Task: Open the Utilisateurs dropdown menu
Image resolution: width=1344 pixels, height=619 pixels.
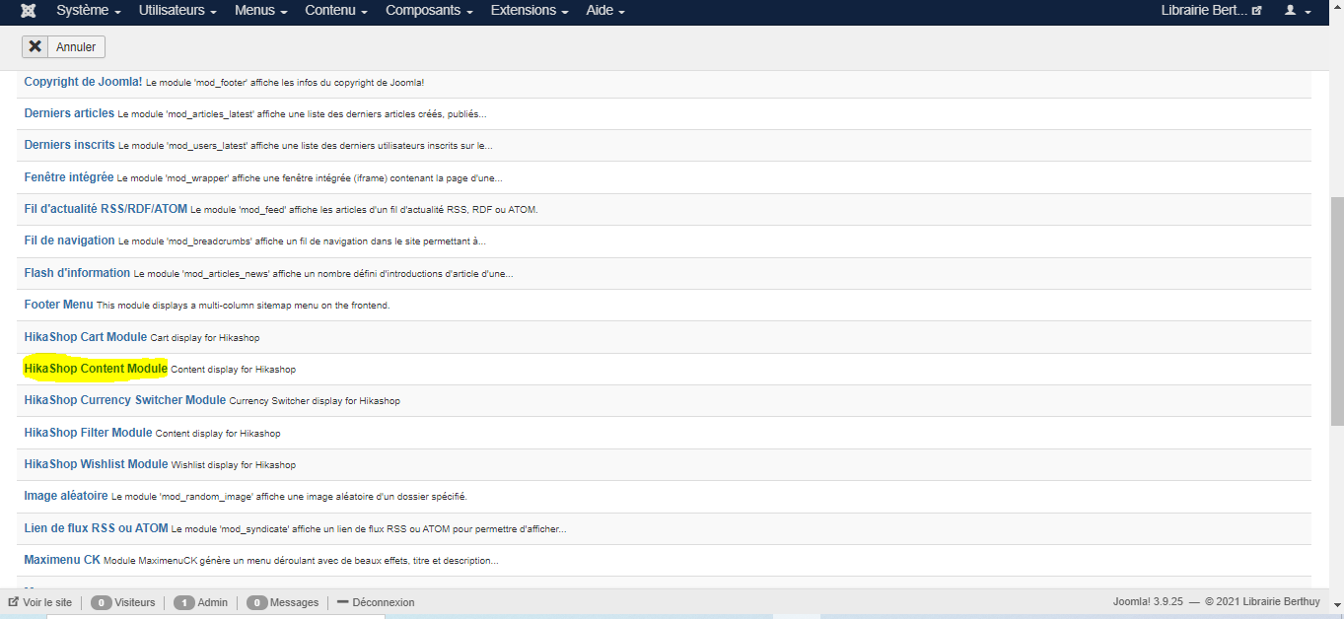Action: pyautogui.click(x=178, y=11)
